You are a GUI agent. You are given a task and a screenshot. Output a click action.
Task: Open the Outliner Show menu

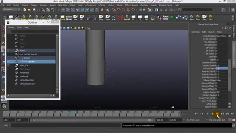coord(19,27)
